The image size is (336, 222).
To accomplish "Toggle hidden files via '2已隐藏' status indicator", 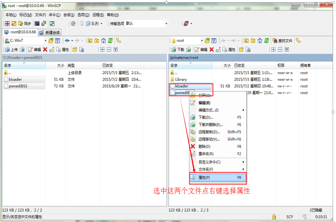I will (316, 210).
